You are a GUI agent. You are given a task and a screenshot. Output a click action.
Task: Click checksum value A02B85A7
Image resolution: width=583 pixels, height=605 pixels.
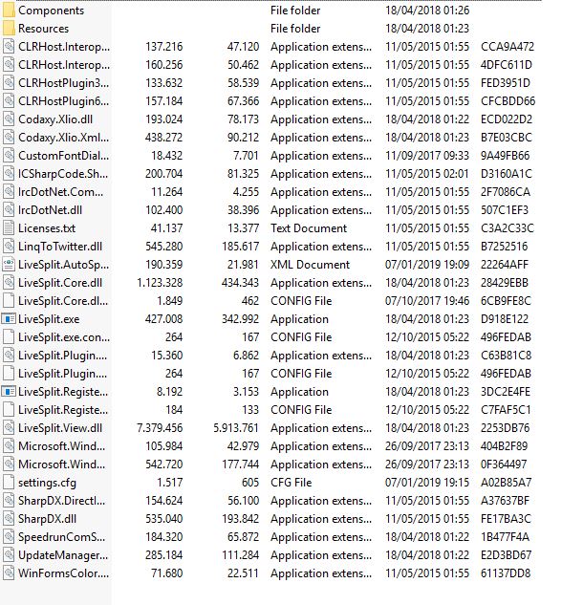(x=507, y=483)
